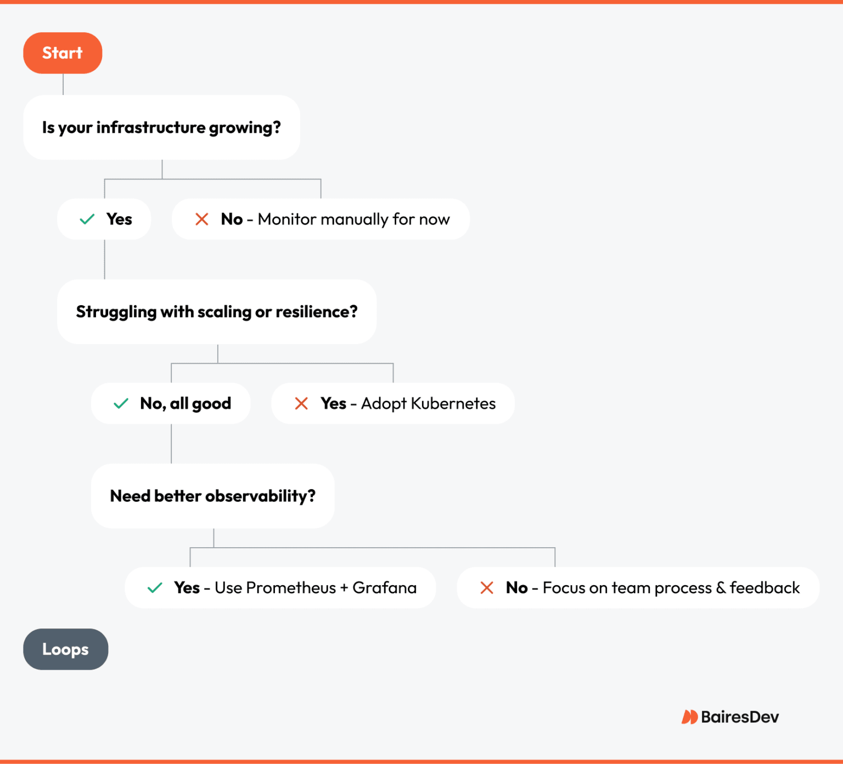Pick 'Yes - Adopt Kubernetes' option
Screen dimensions: 843x764
tap(393, 404)
